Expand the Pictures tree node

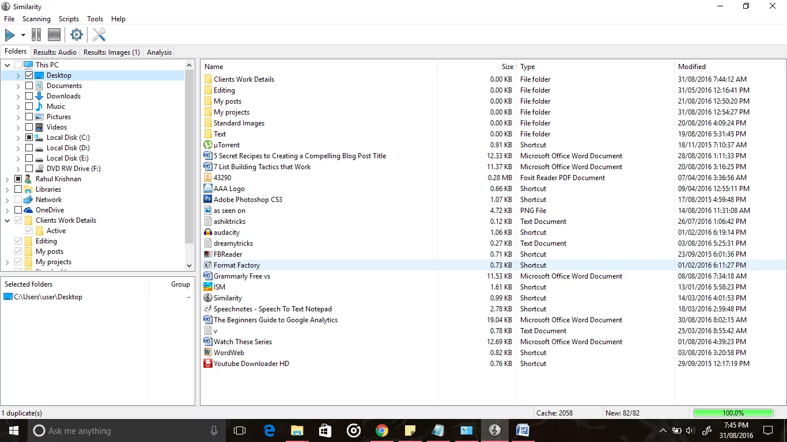pyautogui.click(x=18, y=117)
